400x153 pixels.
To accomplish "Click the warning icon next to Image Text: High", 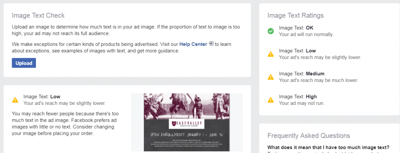I will tap(271, 100).
